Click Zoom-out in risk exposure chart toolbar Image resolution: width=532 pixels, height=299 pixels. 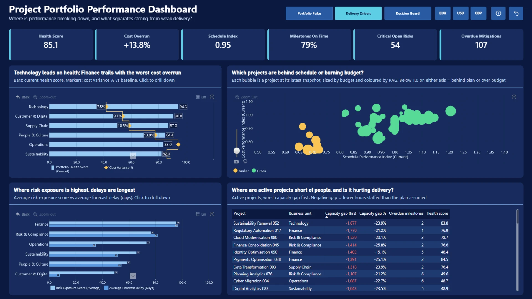45,214
